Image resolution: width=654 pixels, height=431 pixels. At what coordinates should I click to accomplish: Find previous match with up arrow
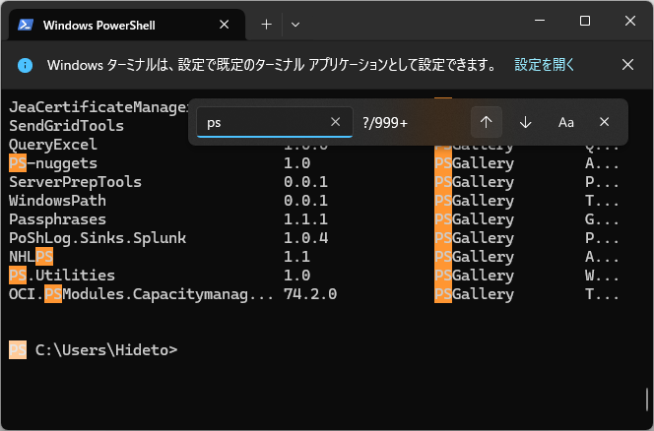tap(486, 122)
